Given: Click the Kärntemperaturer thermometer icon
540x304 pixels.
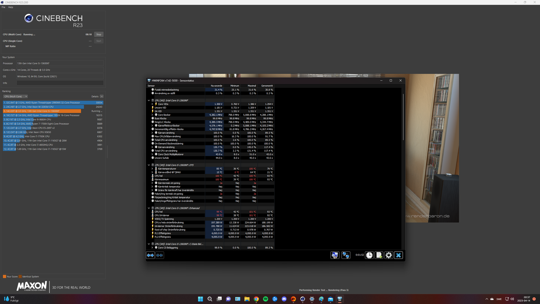Looking at the screenshot, I should coord(156,168).
